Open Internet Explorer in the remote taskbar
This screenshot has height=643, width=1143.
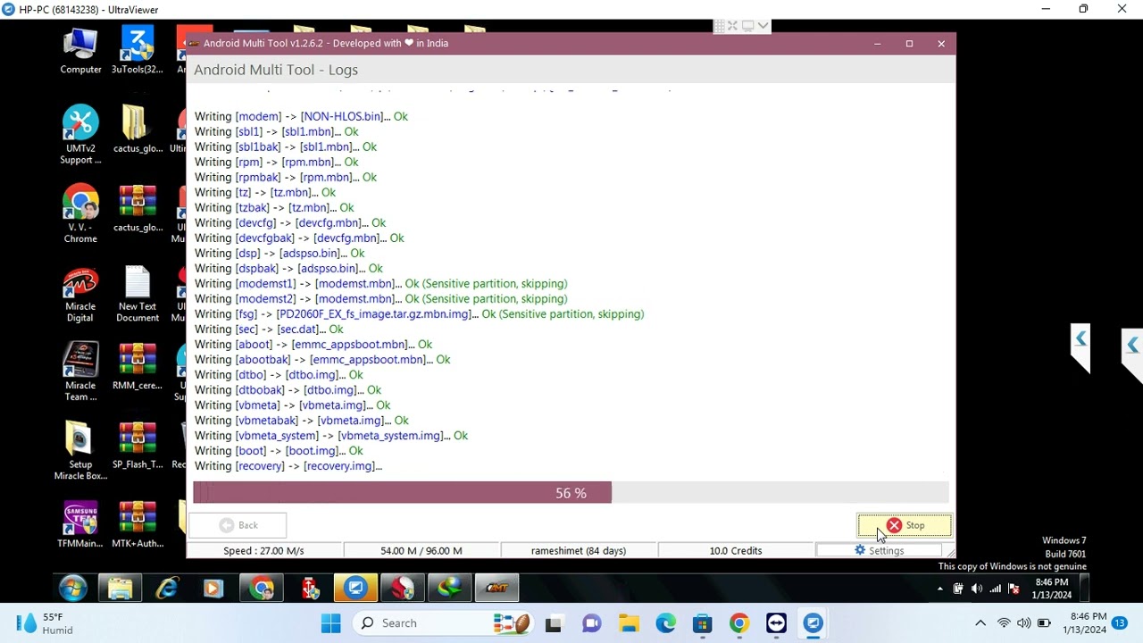[167, 588]
